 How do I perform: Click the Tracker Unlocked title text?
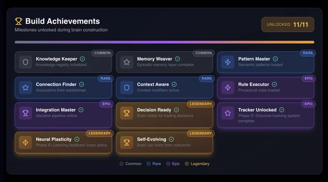pos(257,110)
